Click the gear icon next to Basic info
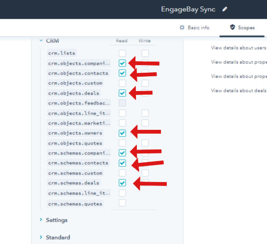The height and width of the screenshot is (244, 267). point(182,28)
